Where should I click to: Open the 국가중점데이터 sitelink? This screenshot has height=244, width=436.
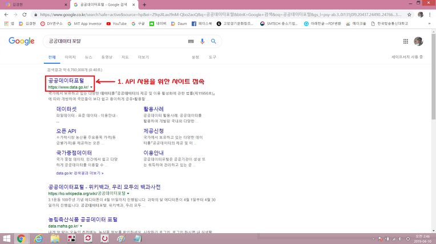pos(74,153)
